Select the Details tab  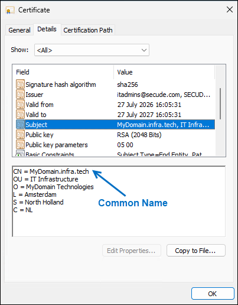click(x=47, y=29)
